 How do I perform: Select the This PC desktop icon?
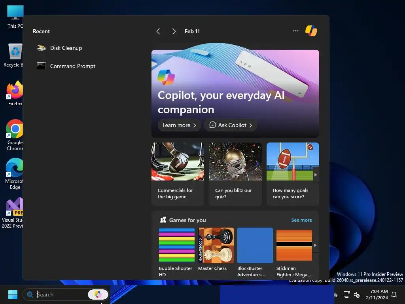15,17
